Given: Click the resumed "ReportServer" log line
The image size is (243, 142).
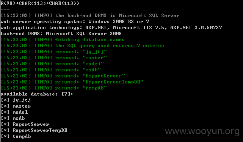Looking at the screenshot, I should 63,76.
